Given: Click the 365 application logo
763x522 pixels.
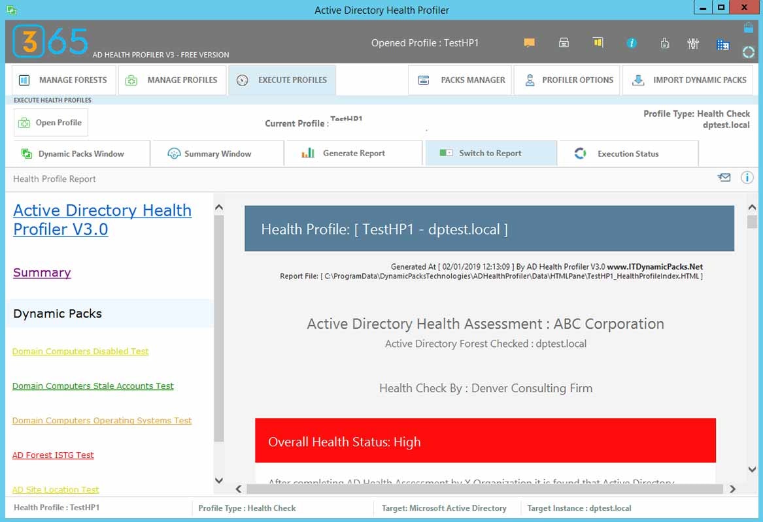Looking at the screenshot, I should point(50,41).
